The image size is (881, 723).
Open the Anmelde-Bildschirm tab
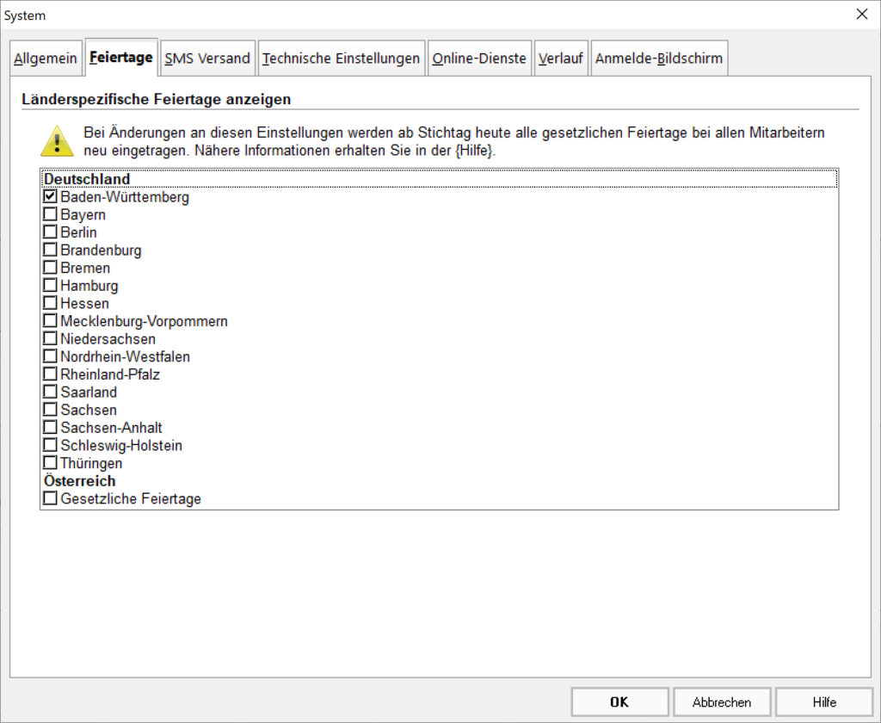point(659,59)
